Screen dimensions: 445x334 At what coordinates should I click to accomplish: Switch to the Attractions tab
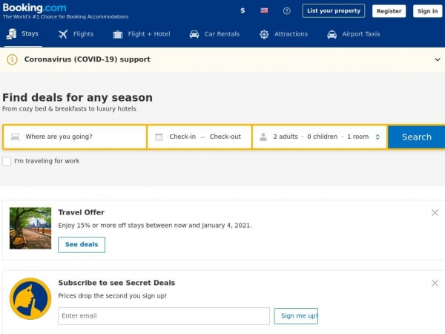[x=283, y=34]
